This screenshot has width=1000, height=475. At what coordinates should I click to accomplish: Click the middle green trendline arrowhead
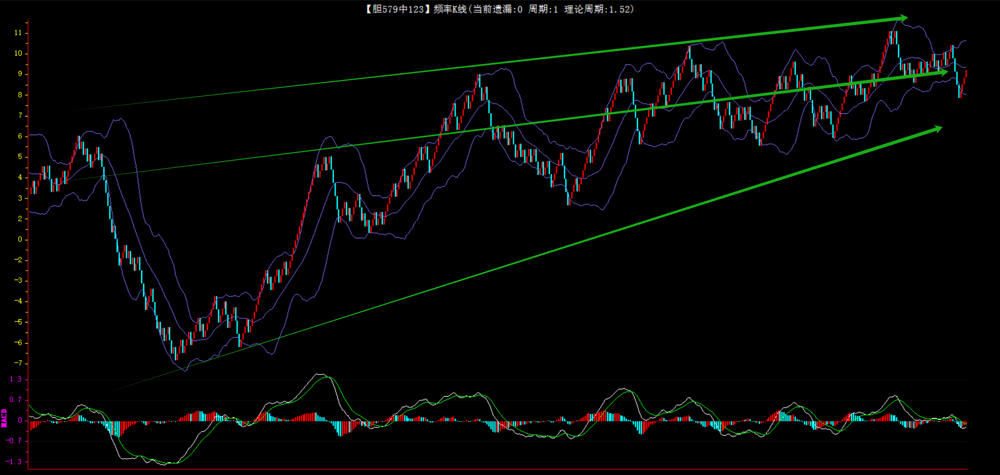coord(942,73)
